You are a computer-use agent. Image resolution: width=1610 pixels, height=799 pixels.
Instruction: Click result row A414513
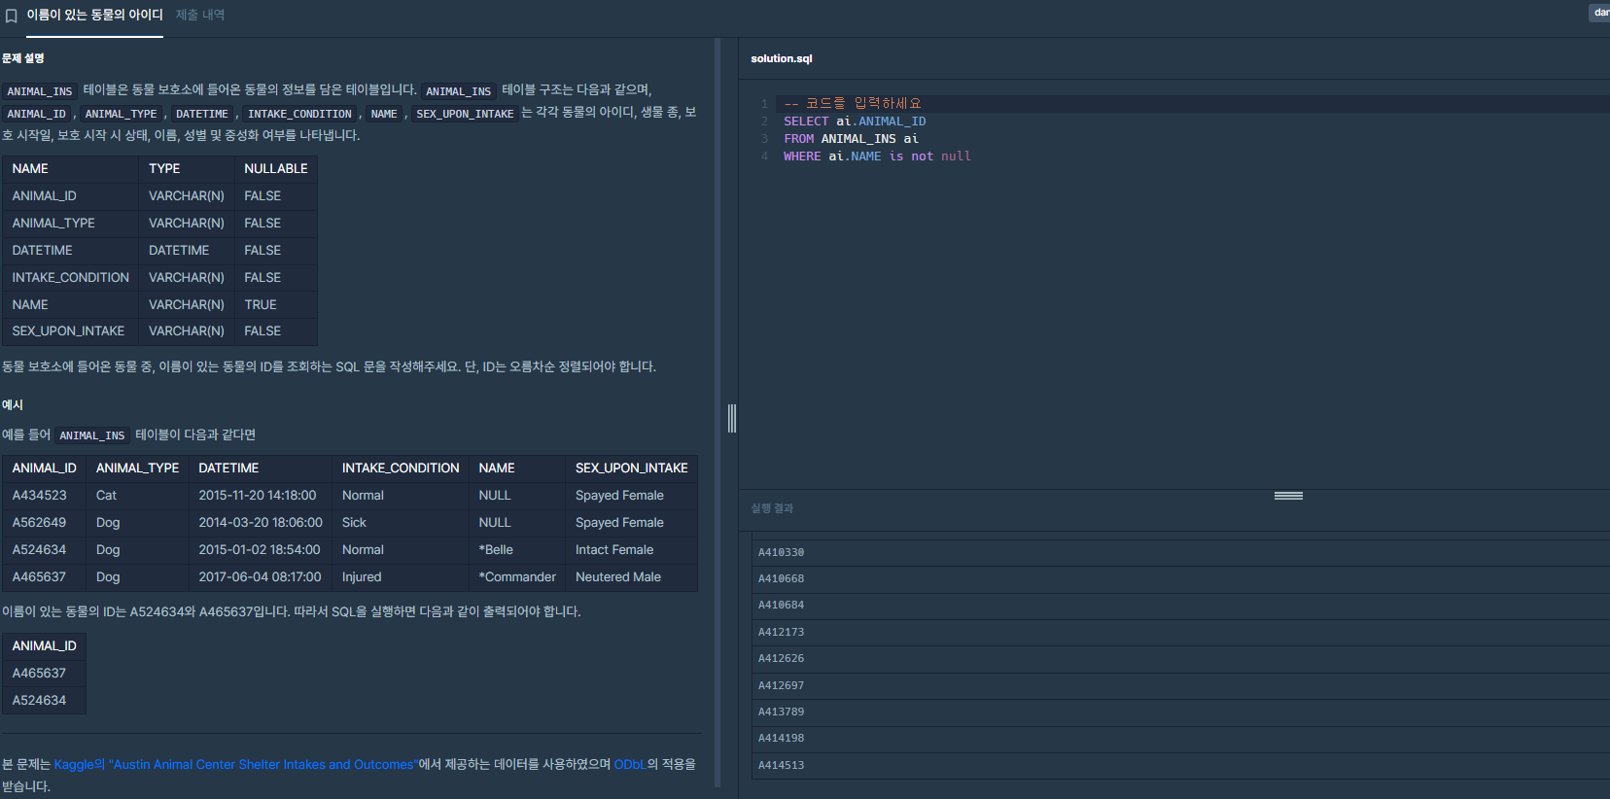point(1180,766)
